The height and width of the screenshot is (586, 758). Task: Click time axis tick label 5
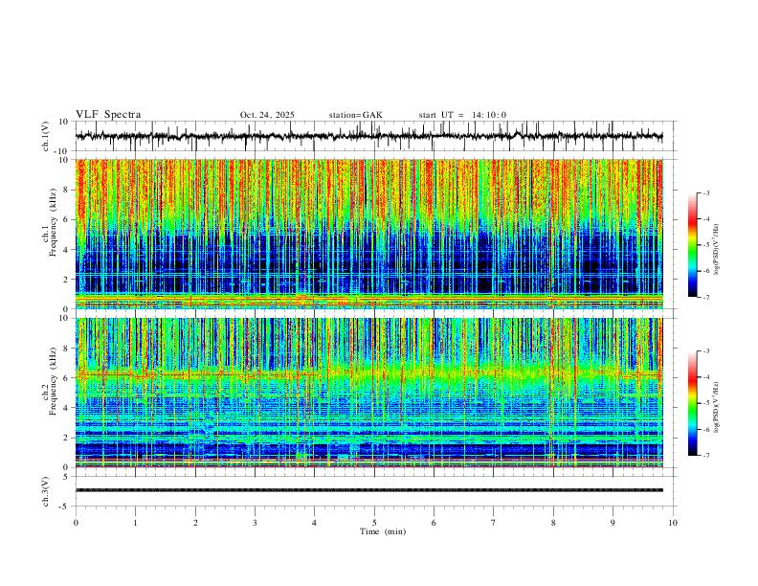[374, 523]
